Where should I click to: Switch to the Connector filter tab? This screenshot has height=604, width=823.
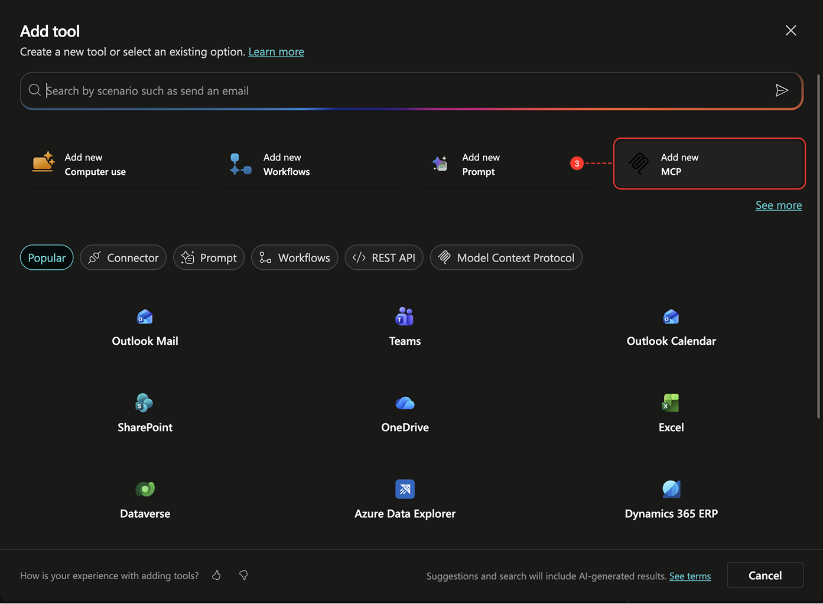click(123, 257)
